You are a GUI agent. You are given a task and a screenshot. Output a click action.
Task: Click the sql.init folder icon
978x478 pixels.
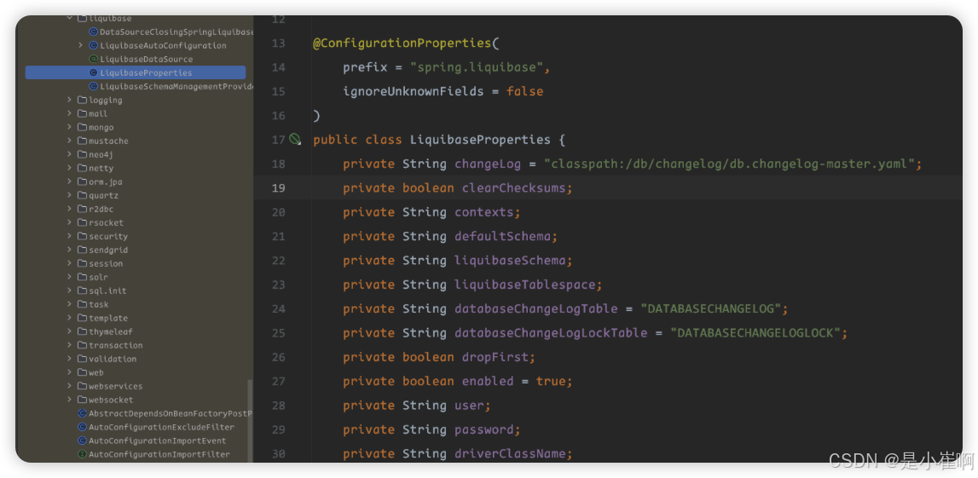coord(82,291)
